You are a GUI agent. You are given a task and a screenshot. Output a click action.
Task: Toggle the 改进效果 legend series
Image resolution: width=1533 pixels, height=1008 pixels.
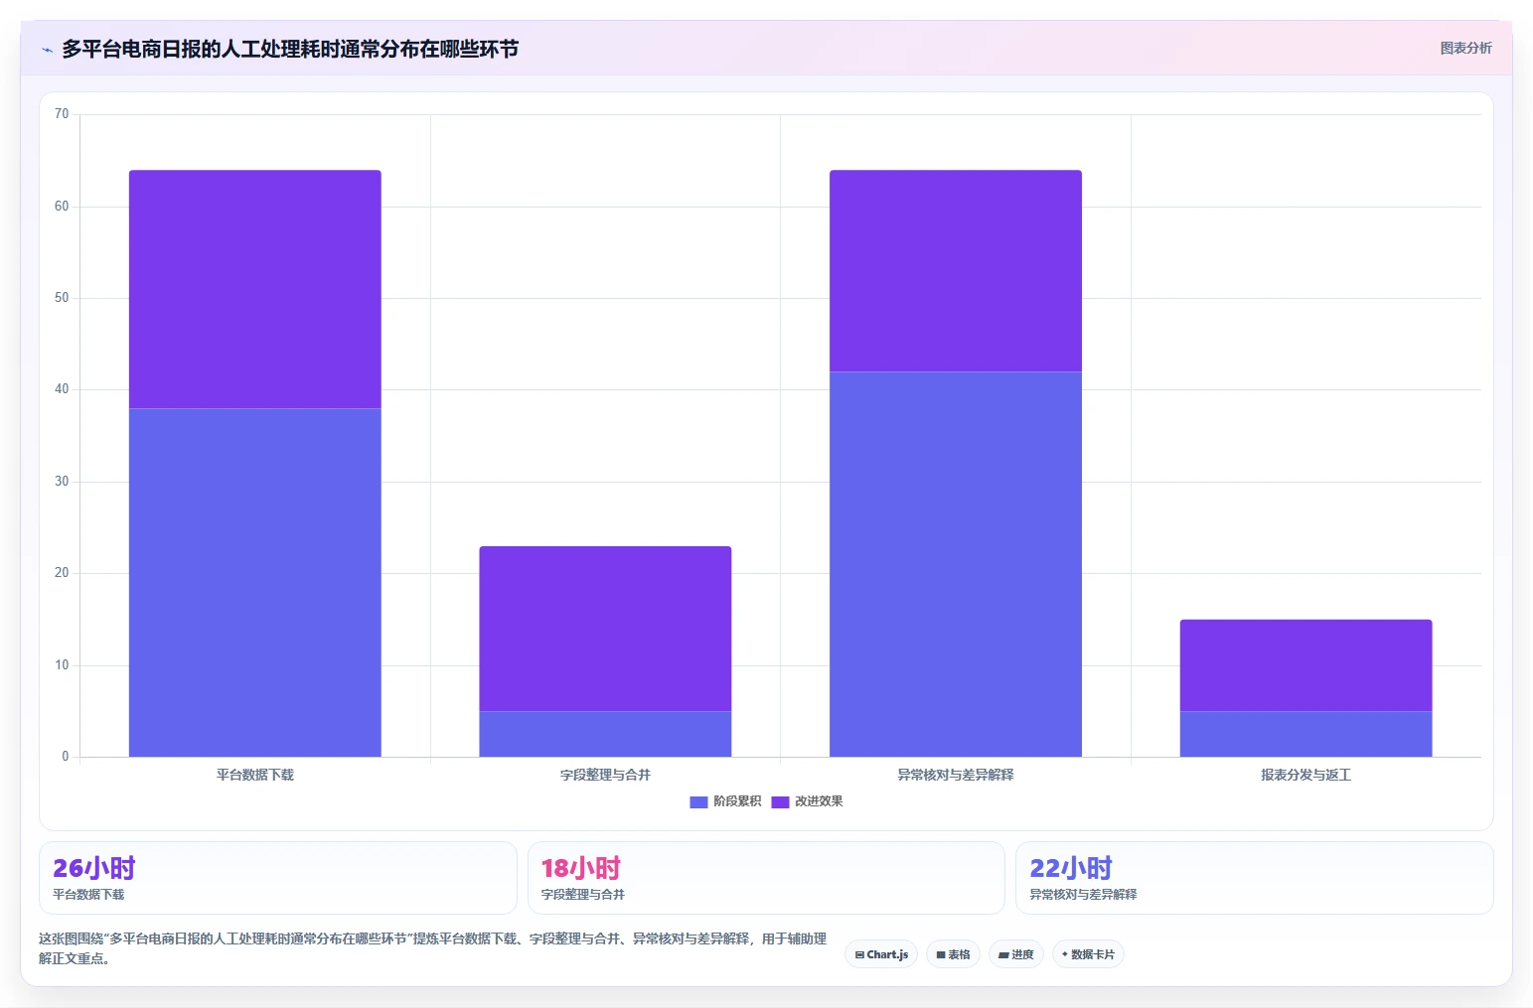click(x=807, y=801)
